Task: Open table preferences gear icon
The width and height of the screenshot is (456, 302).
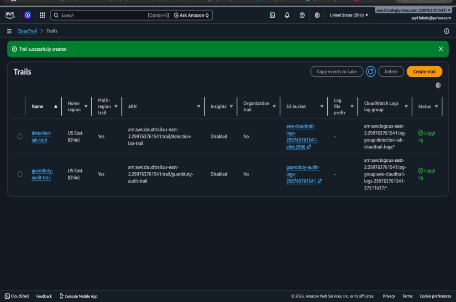Action: 438,85
